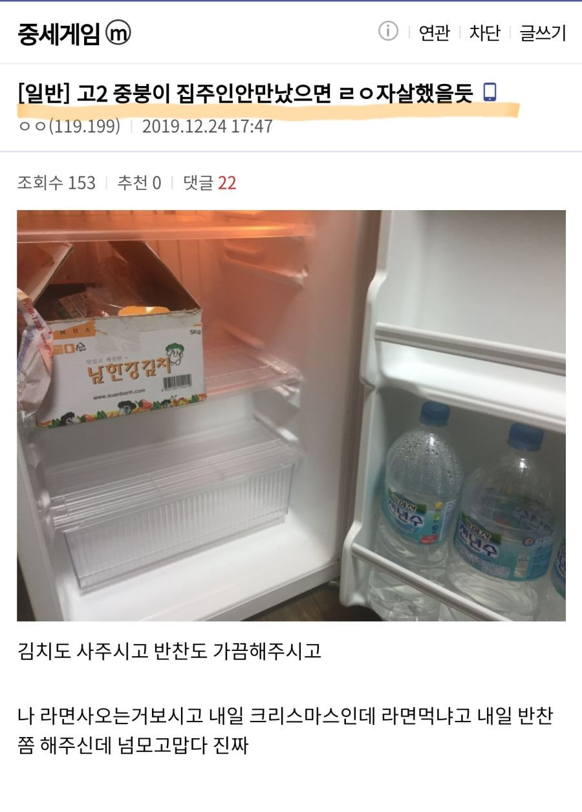Click the author name ㅇㅇ(119.199)
582x812 pixels.
click(69, 125)
